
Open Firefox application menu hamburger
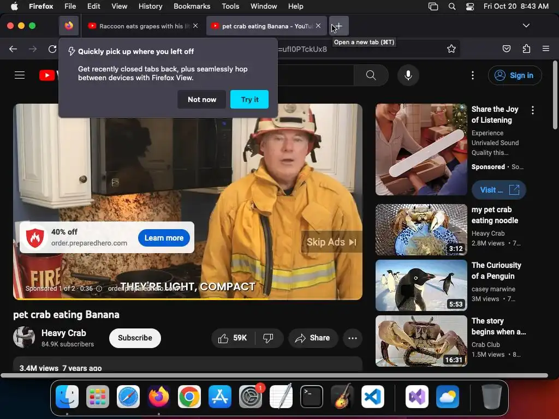546,49
